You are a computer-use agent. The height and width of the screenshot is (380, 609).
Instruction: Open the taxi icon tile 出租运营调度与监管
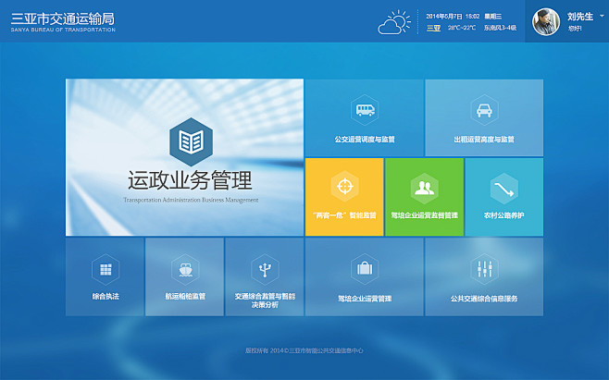click(483, 110)
